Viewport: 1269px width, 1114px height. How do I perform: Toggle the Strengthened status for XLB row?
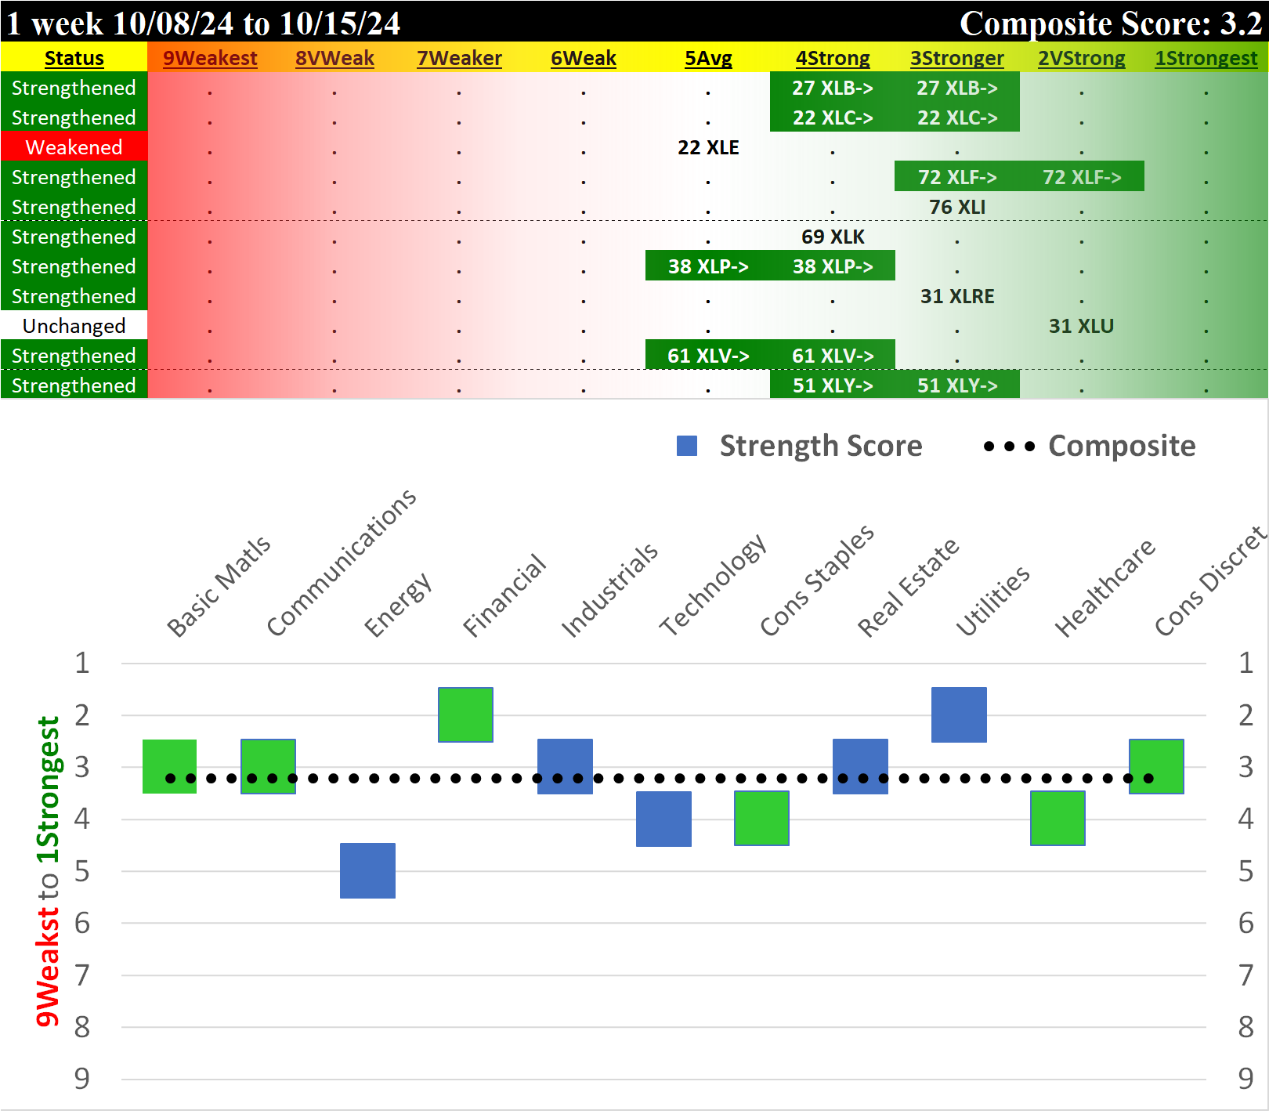74,88
